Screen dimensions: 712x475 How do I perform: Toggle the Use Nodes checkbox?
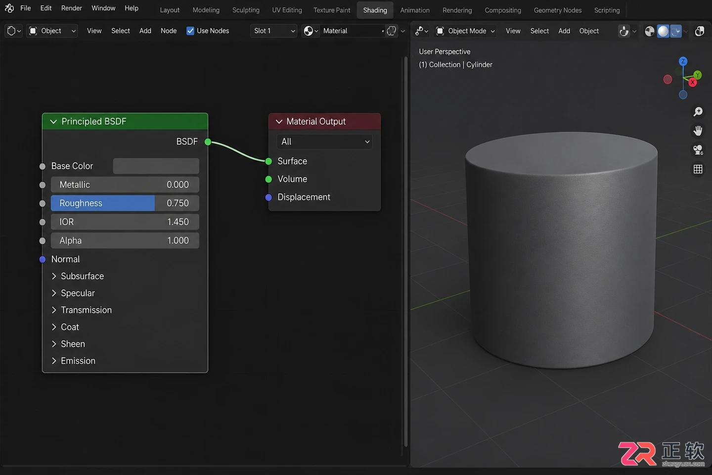click(190, 31)
